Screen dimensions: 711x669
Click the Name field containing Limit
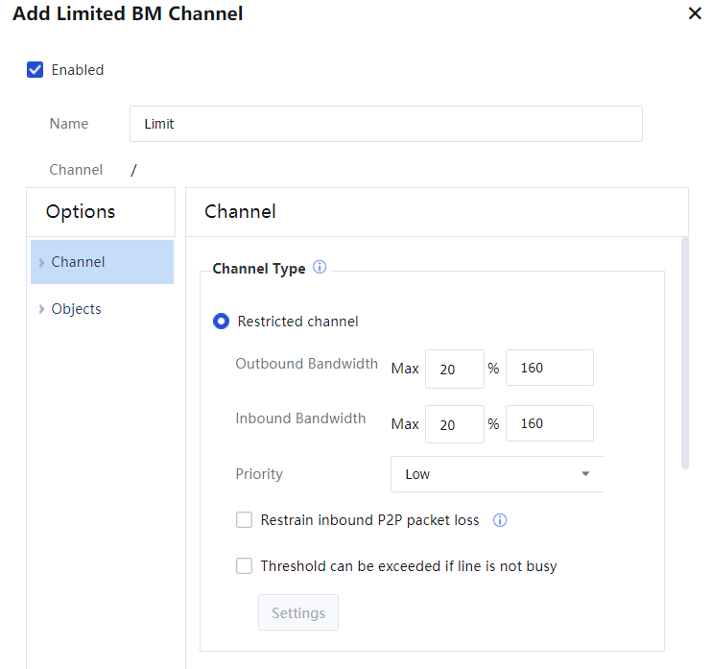click(x=386, y=124)
